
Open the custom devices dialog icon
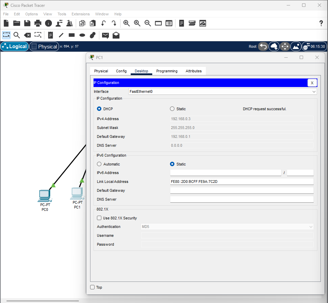(x=169, y=23)
